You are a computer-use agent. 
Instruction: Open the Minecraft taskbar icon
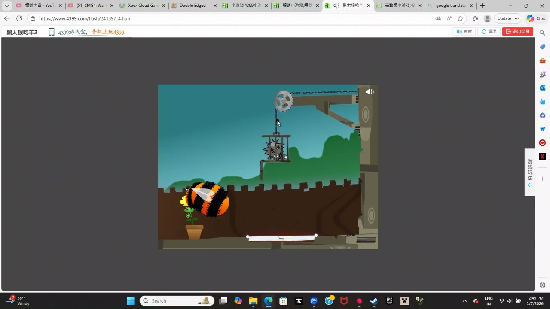[404, 301]
